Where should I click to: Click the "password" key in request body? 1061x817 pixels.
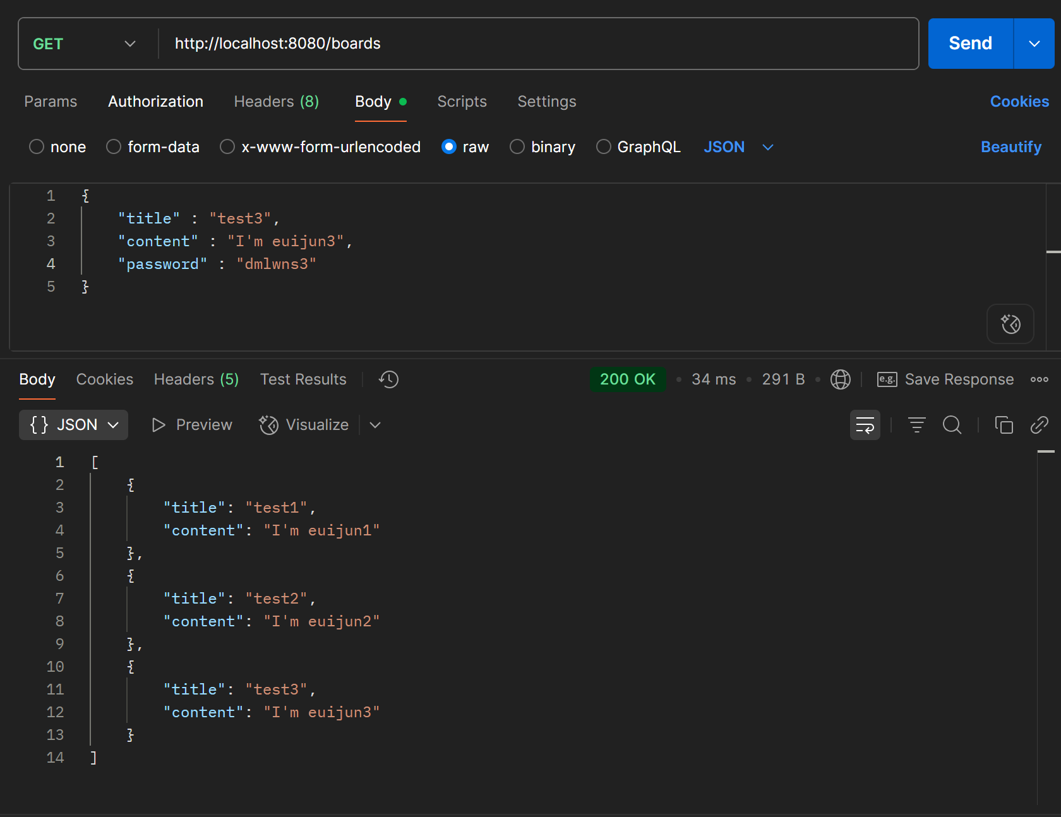(x=163, y=264)
